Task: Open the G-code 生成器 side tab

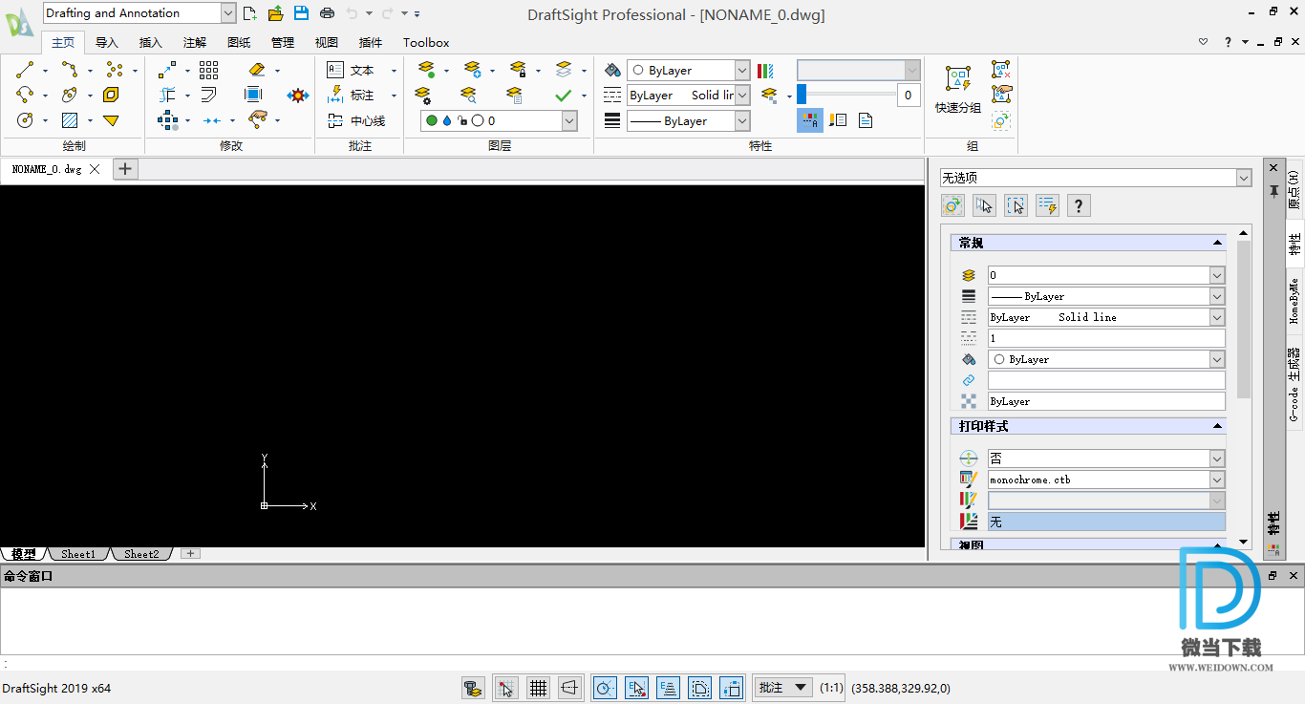Action: coord(1294,384)
